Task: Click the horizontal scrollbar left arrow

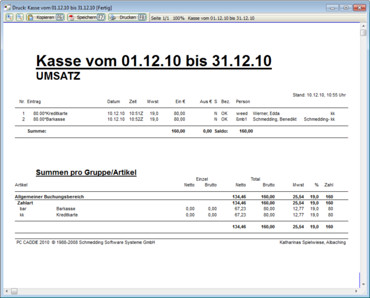Action: pos(7,291)
